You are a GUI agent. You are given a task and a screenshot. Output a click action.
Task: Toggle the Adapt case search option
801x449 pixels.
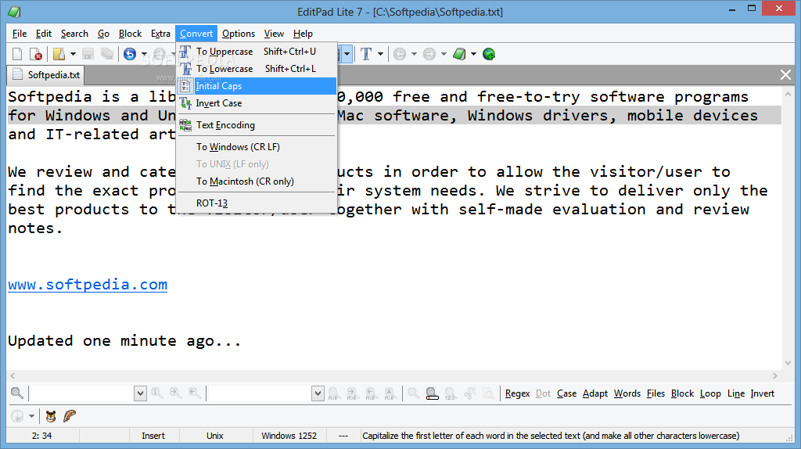pyautogui.click(x=595, y=393)
